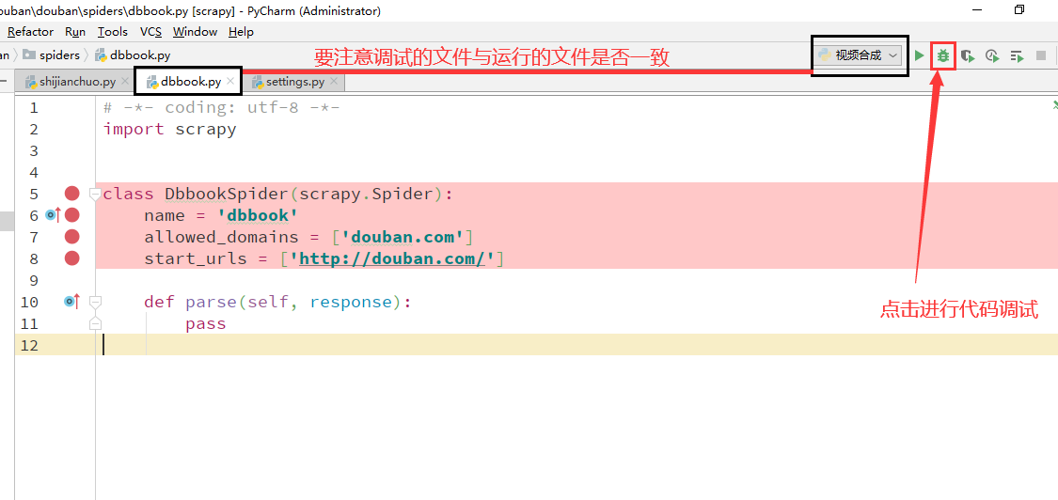1058x500 pixels.
Task: Click the http://douban.com/ URL in code
Action: [x=392, y=258]
